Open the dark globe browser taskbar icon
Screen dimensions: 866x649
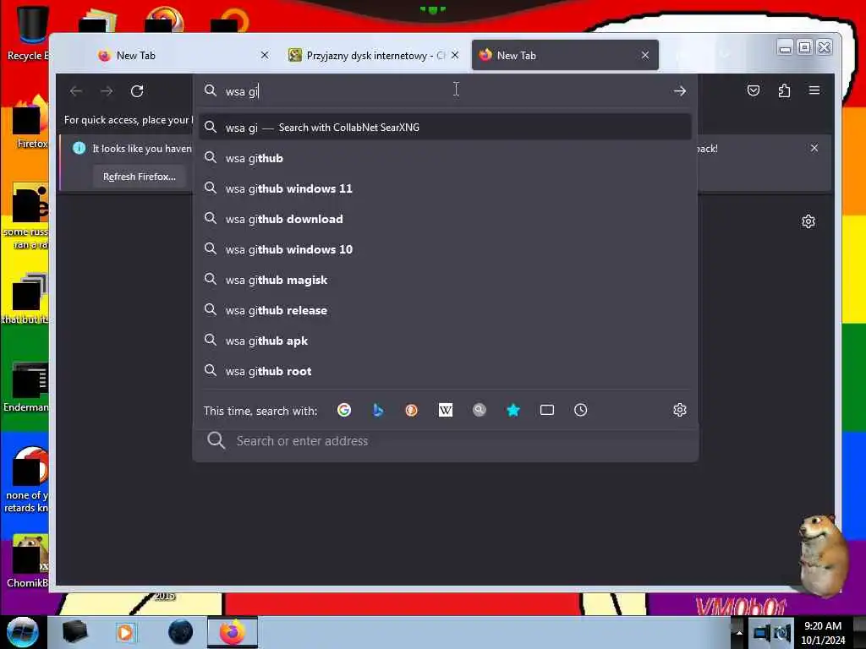pyautogui.click(x=181, y=632)
